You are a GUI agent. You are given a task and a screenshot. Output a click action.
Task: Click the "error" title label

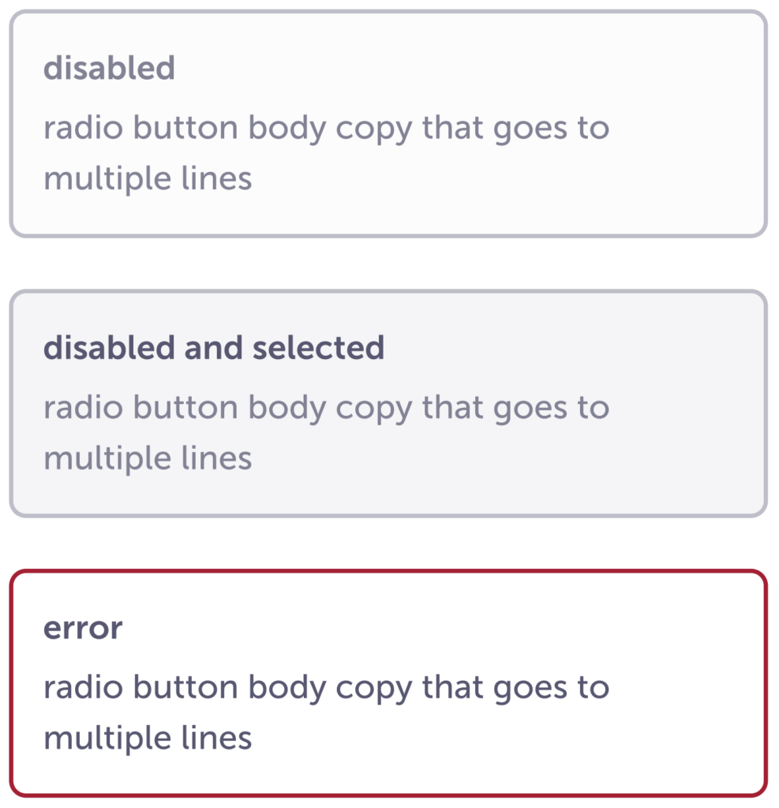[x=83, y=629]
